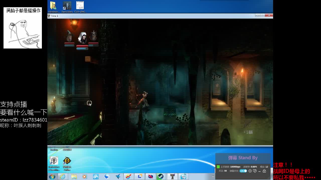Screen dimensions: 321x180
Task: Open the blue cloud app in taskbar
Action: tap(96, 177)
